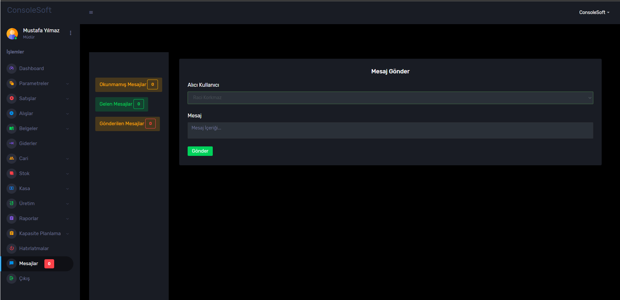Expand the Kapasite Planlama chevron

tap(68, 234)
